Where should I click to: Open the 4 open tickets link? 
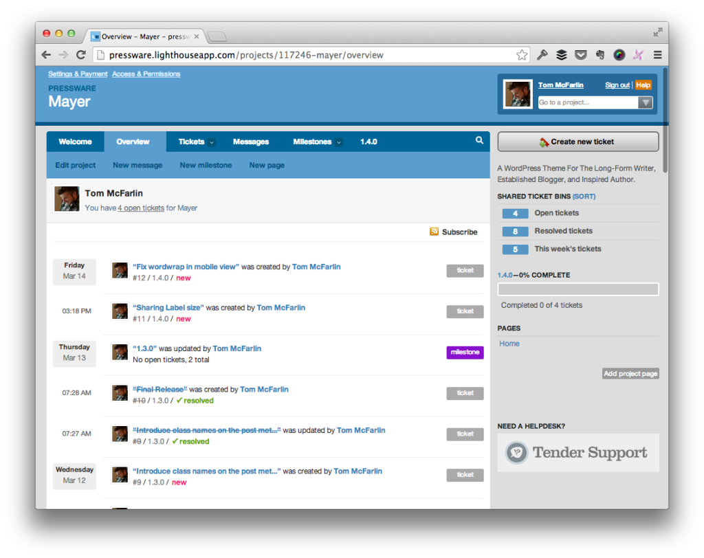[x=141, y=208]
